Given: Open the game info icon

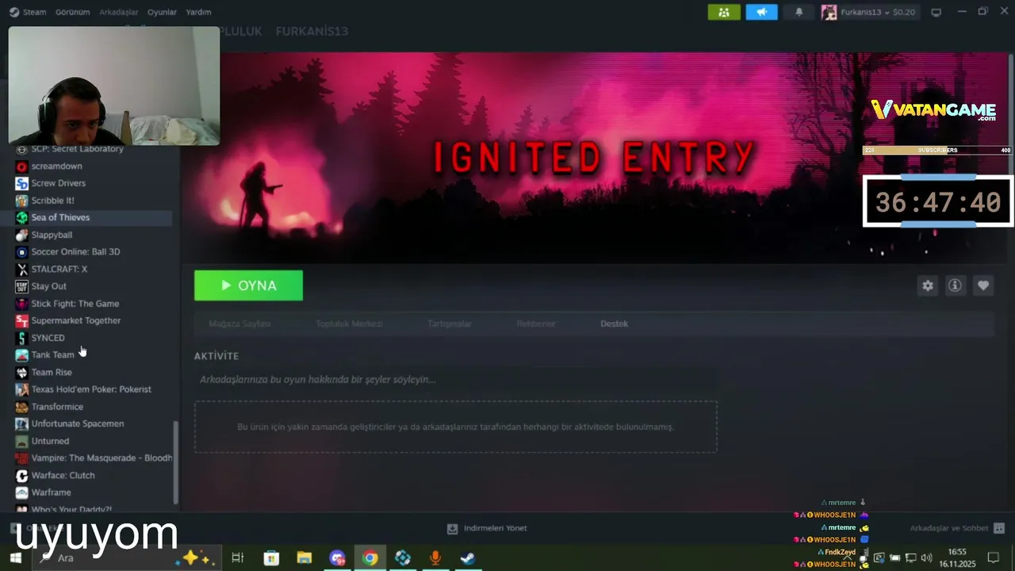Looking at the screenshot, I should tap(955, 285).
